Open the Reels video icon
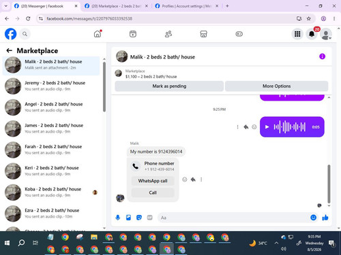Screen dimensions: 341x255 pyautogui.click(x=133, y=34)
